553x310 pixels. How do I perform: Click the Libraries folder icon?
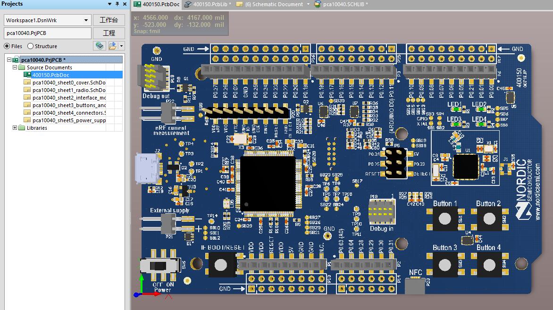tap(22, 128)
